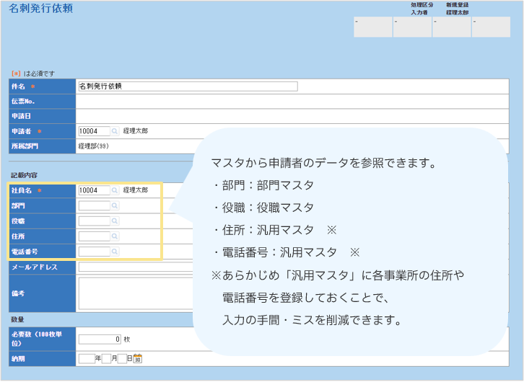The width and height of the screenshot is (524, 382).
Task: Click the 納期 month input box
Action: (x=106, y=358)
